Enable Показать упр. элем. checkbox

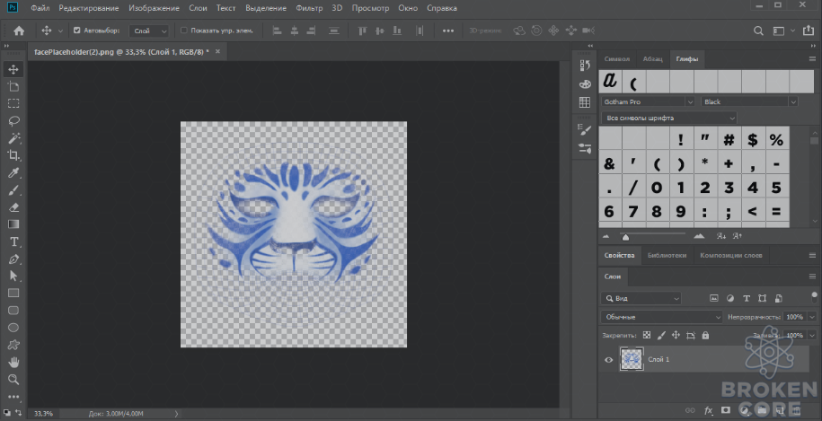[x=184, y=31]
